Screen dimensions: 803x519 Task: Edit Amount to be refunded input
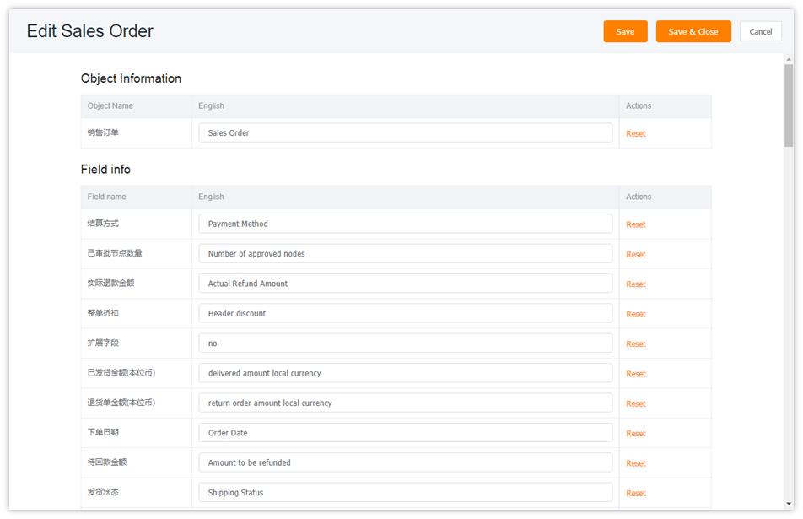405,462
